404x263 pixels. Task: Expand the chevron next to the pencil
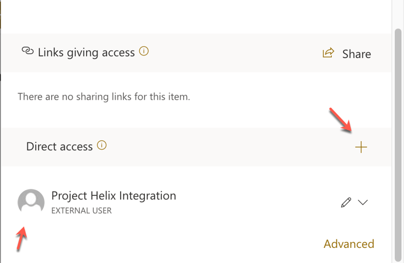pos(363,202)
